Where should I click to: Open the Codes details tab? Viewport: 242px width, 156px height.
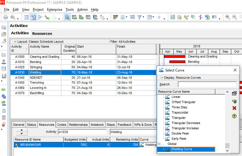pos(62,125)
